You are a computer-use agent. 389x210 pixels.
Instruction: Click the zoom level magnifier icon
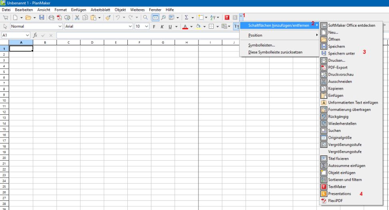pyautogui.click(x=163, y=18)
